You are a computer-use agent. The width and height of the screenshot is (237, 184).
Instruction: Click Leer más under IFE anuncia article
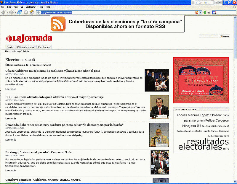click(11, 119)
